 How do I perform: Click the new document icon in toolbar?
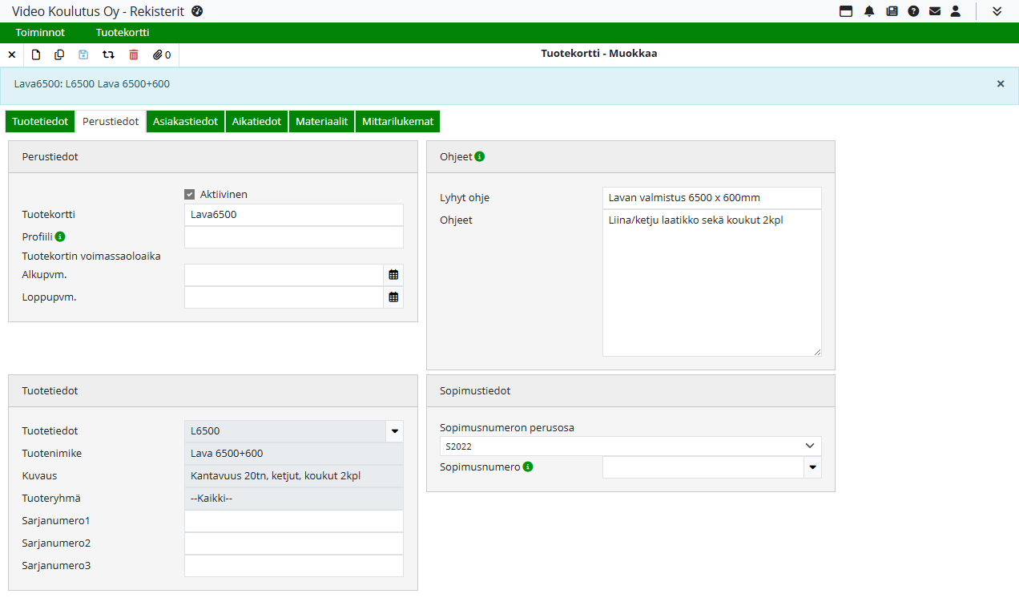point(36,55)
